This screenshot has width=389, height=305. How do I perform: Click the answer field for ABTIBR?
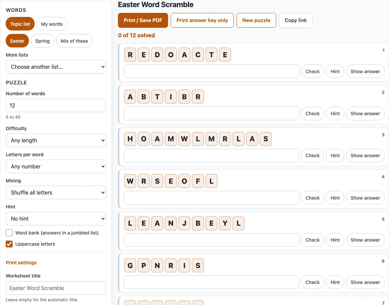coord(211,114)
